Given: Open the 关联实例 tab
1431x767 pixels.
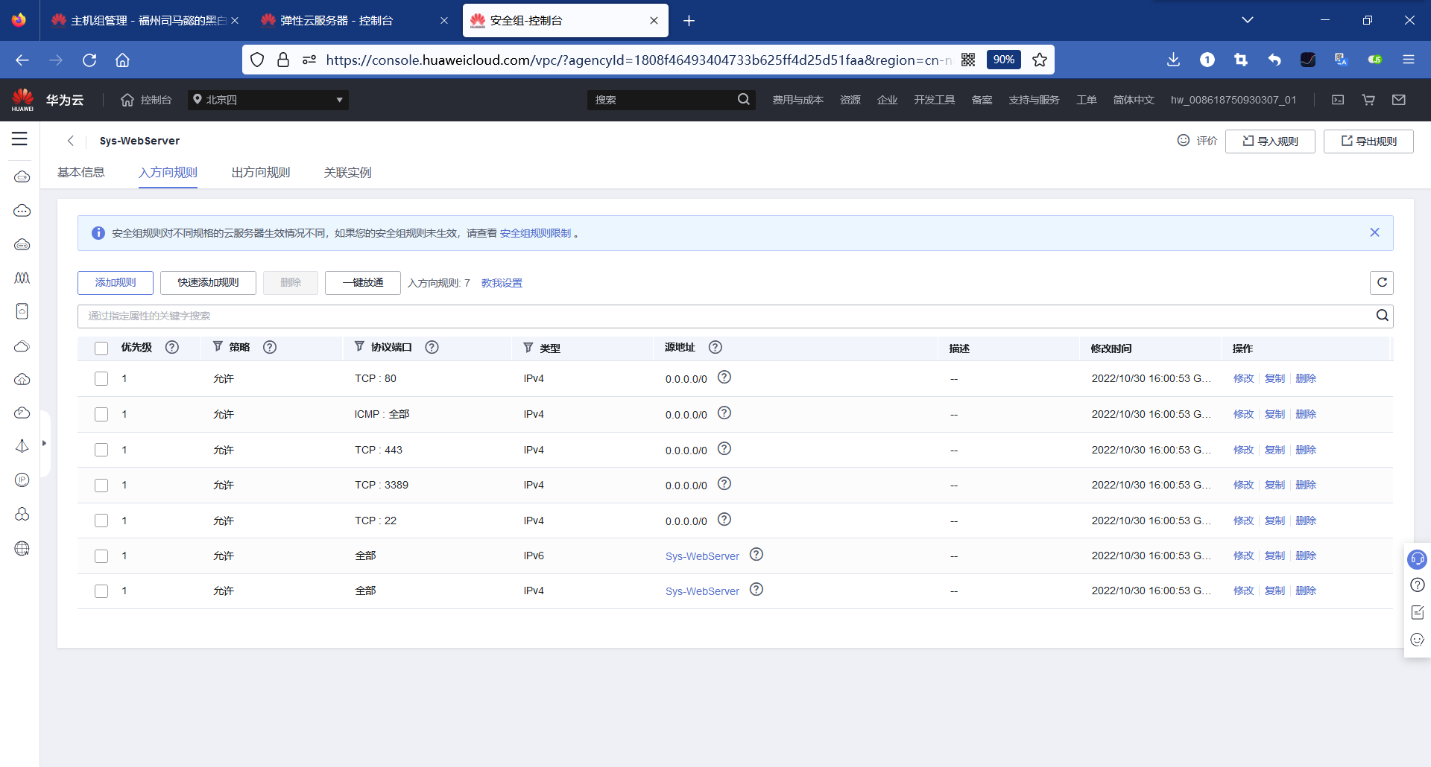Looking at the screenshot, I should [x=347, y=173].
